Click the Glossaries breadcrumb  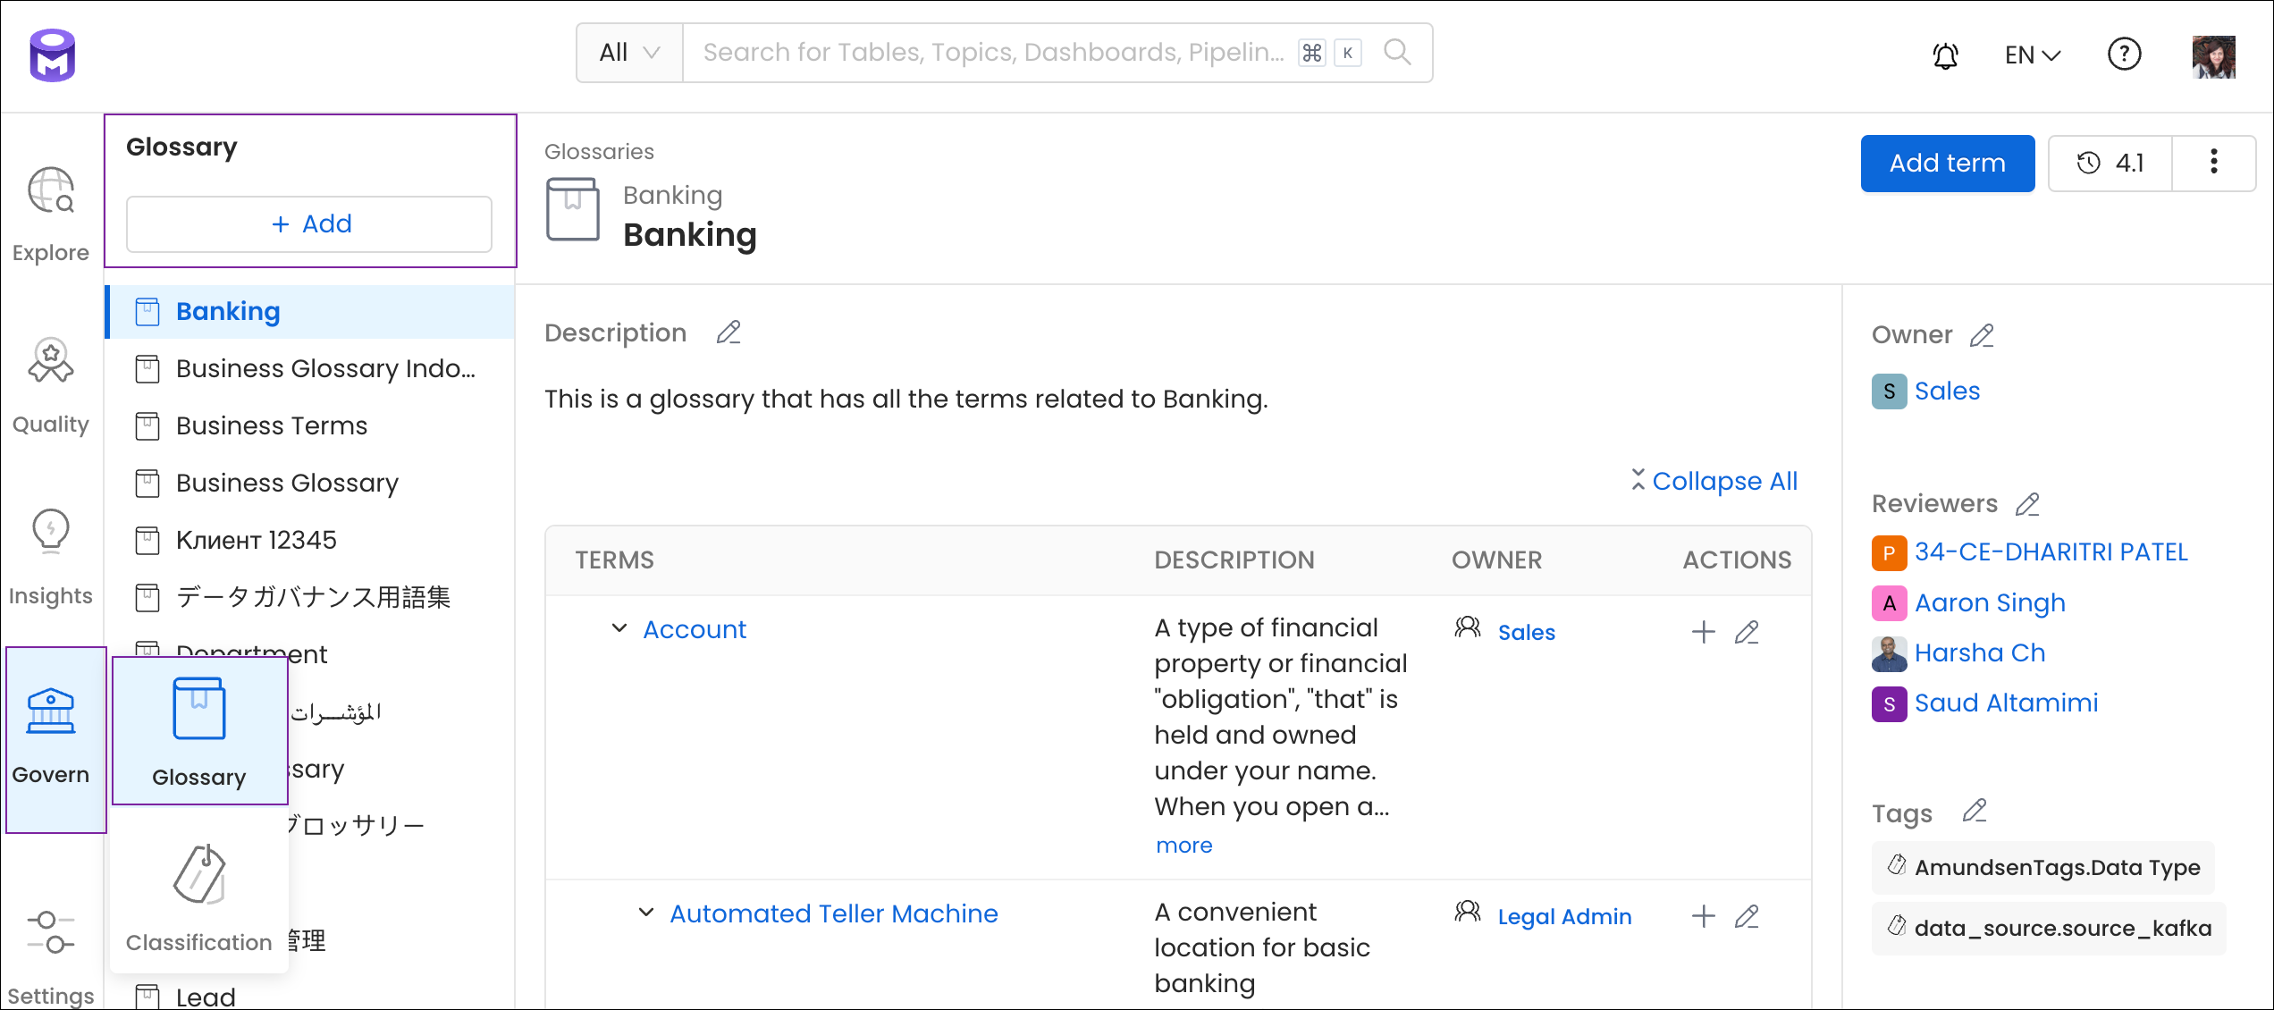click(x=599, y=152)
